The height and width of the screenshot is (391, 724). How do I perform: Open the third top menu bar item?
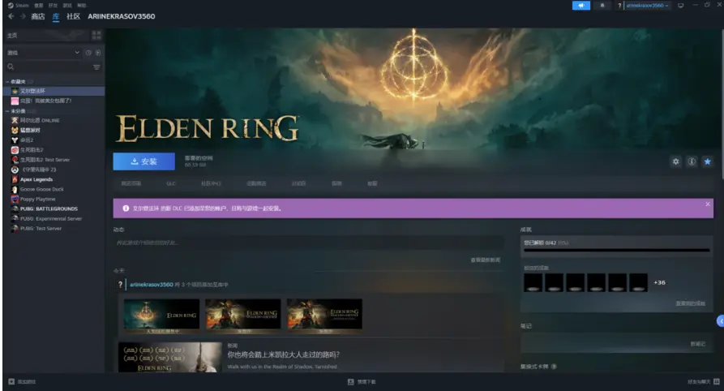(x=53, y=6)
